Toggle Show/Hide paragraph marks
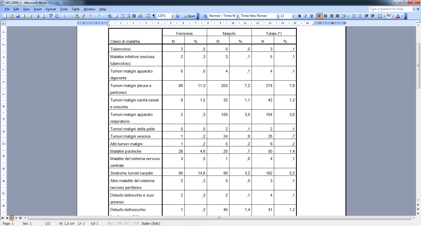This screenshot has height=226, width=421. click(154, 16)
